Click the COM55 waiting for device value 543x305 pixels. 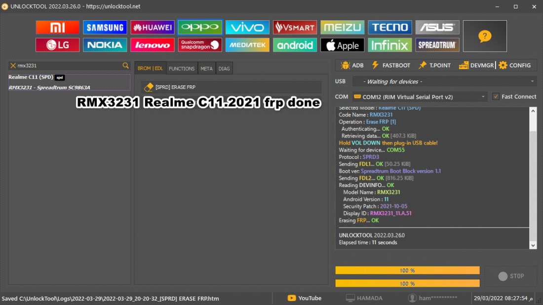[x=395, y=150]
